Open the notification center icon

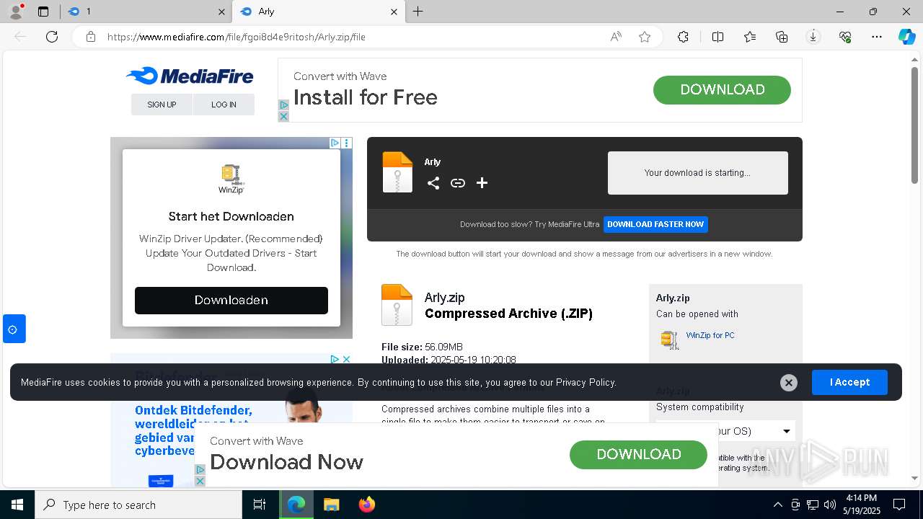click(899, 505)
